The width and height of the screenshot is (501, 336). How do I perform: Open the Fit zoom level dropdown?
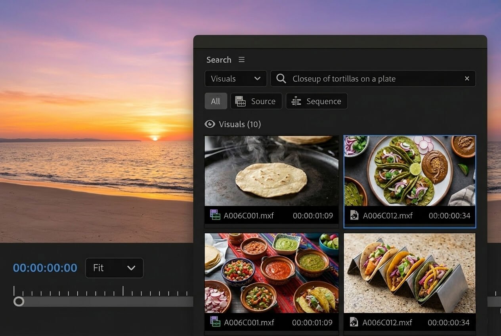[114, 268]
